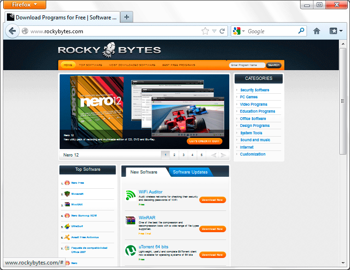Open the HOME navigation item
The width and height of the screenshot is (350, 270).
(x=68, y=65)
